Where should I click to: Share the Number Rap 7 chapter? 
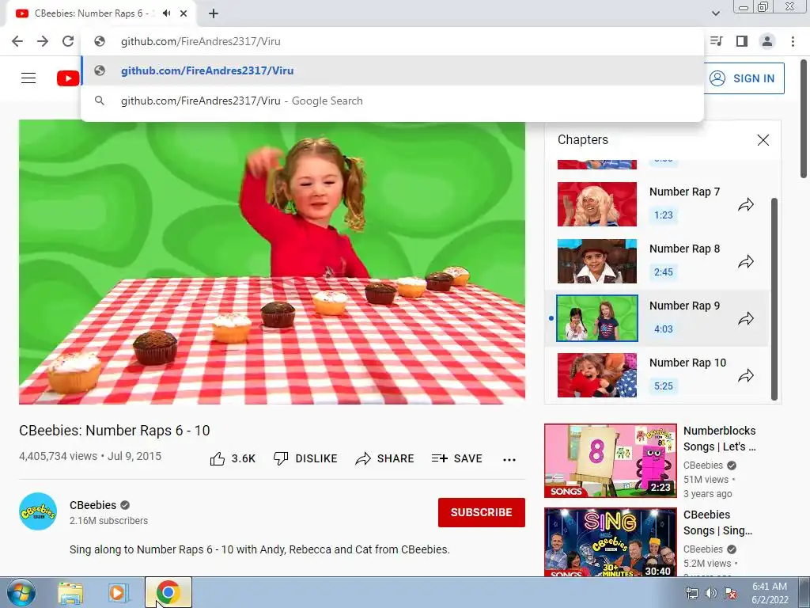tap(745, 205)
